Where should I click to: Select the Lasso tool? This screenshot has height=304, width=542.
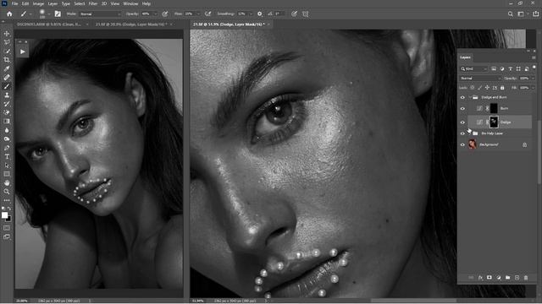point(7,42)
